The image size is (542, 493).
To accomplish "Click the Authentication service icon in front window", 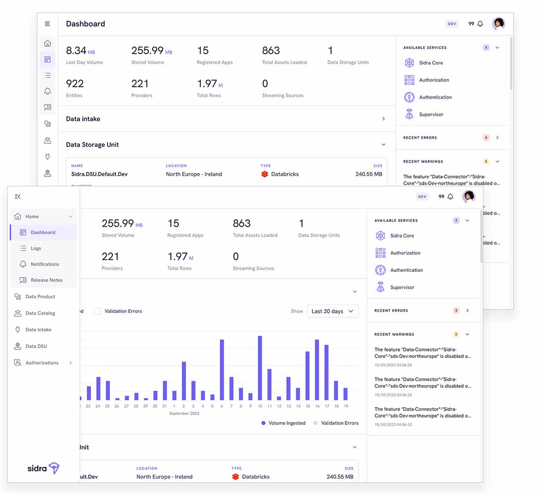I will click(x=380, y=270).
